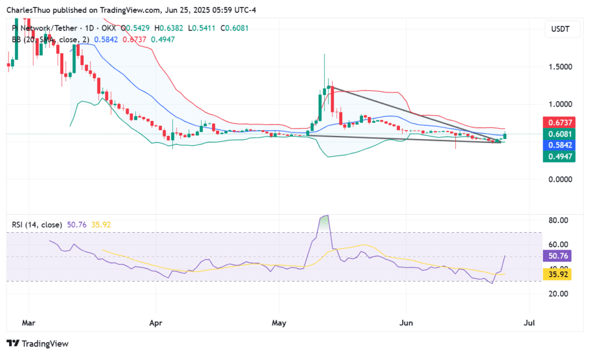
Task: Click the TradingView logo icon
Action: (14, 343)
